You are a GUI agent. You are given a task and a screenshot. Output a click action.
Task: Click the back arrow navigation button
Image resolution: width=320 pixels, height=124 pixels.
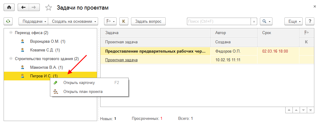[x=23, y=7]
